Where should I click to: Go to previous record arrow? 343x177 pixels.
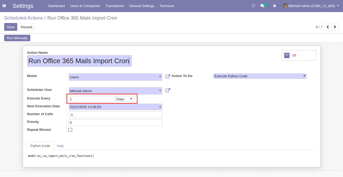pos(327,27)
